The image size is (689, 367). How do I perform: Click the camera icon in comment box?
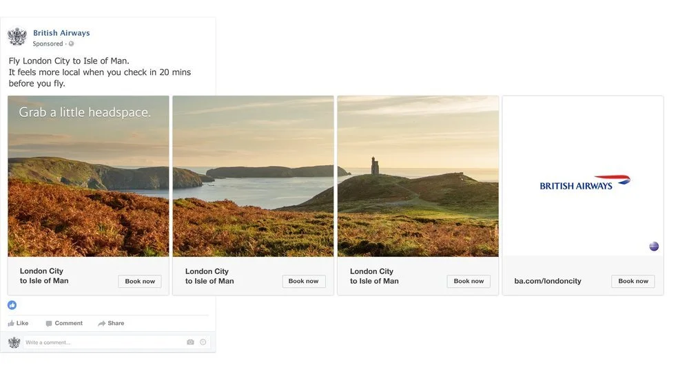[x=190, y=342]
